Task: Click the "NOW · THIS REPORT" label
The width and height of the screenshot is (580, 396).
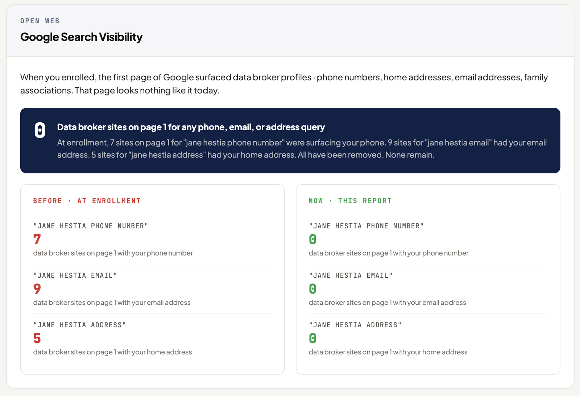Action: [350, 201]
